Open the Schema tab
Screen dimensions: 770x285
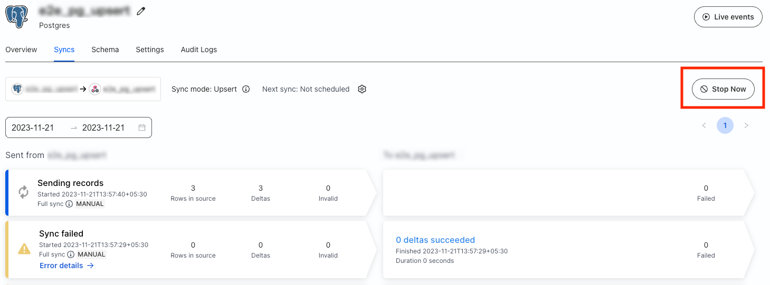(105, 50)
